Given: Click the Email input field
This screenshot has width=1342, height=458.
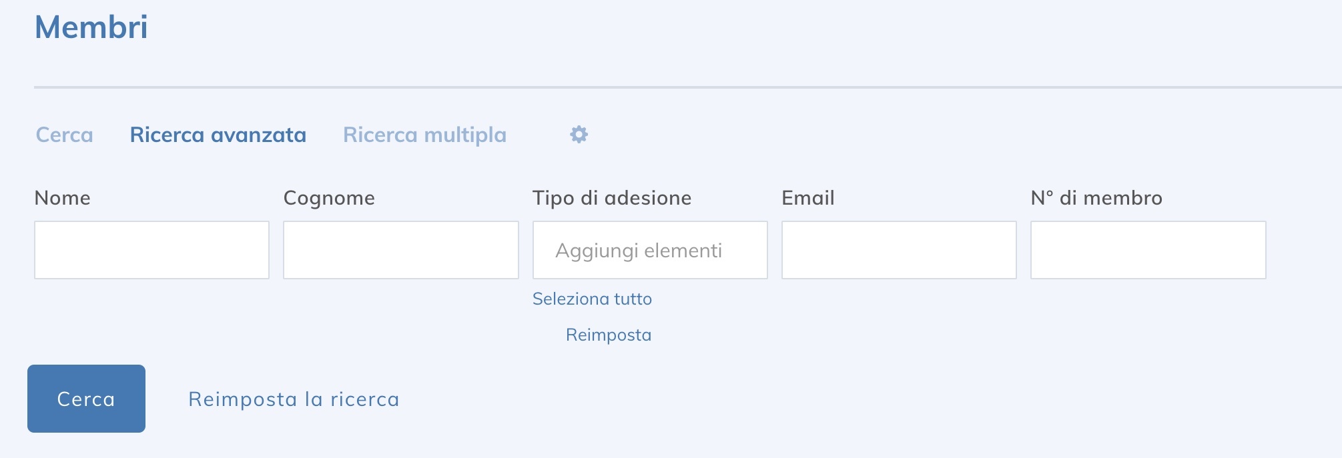Looking at the screenshot, I should (899, 250).
